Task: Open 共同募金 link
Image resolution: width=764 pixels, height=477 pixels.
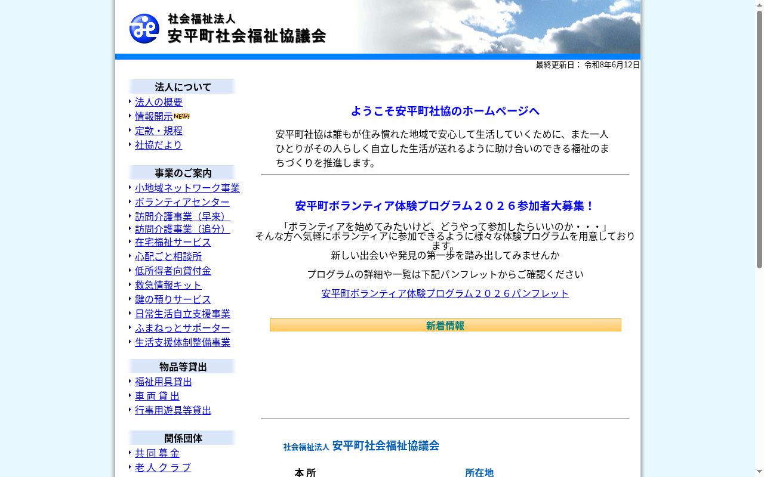Action: click(x=157, y=453)
